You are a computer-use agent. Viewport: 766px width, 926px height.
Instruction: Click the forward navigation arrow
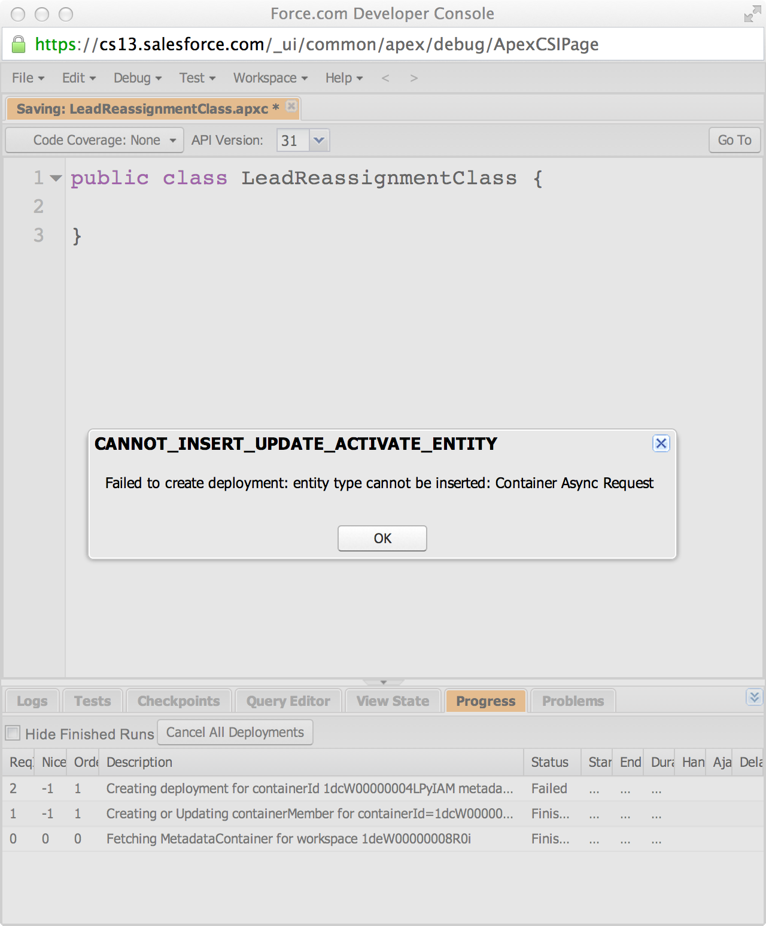pyautogui.click(x=414, y=78)
